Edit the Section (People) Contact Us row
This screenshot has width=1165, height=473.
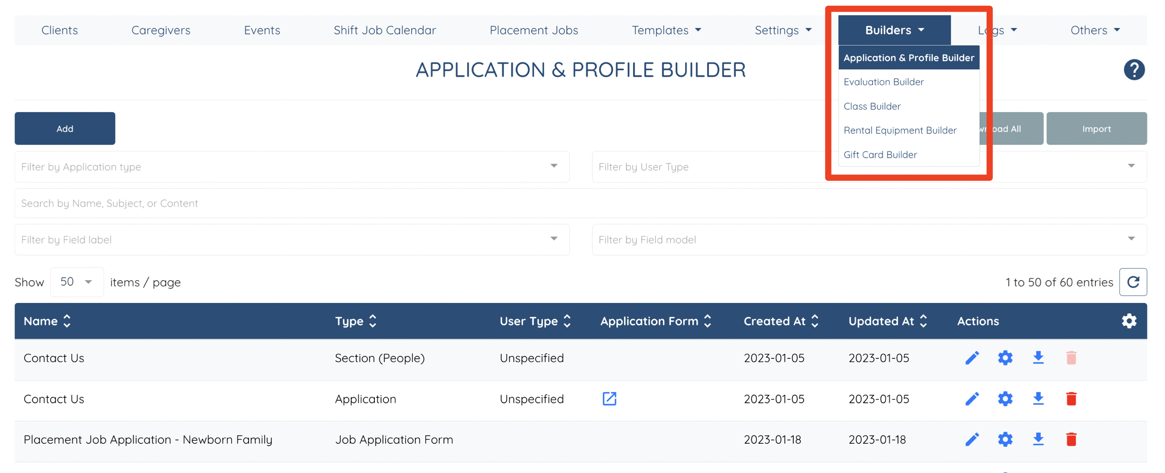click(x=972, y=358)
